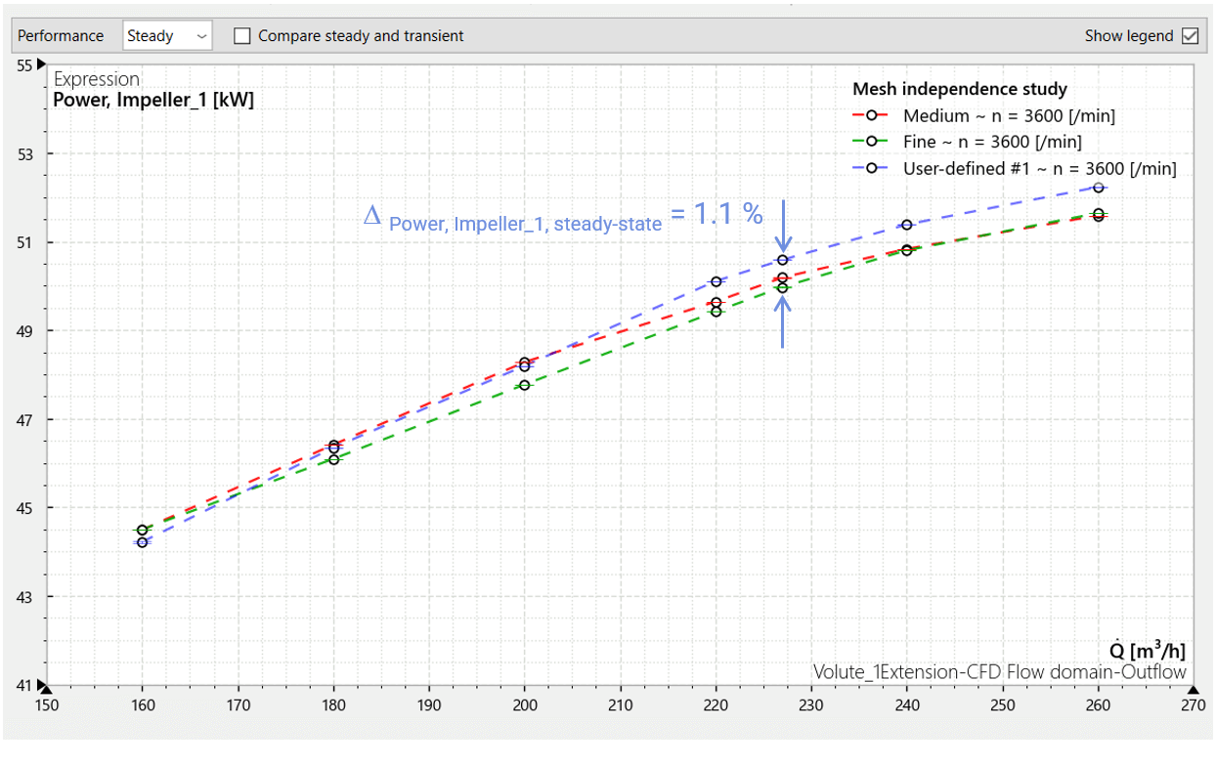This screenshot has width=1216, height=767.
Task: Click the Fine legend entry label
Action: pos(992,142)
